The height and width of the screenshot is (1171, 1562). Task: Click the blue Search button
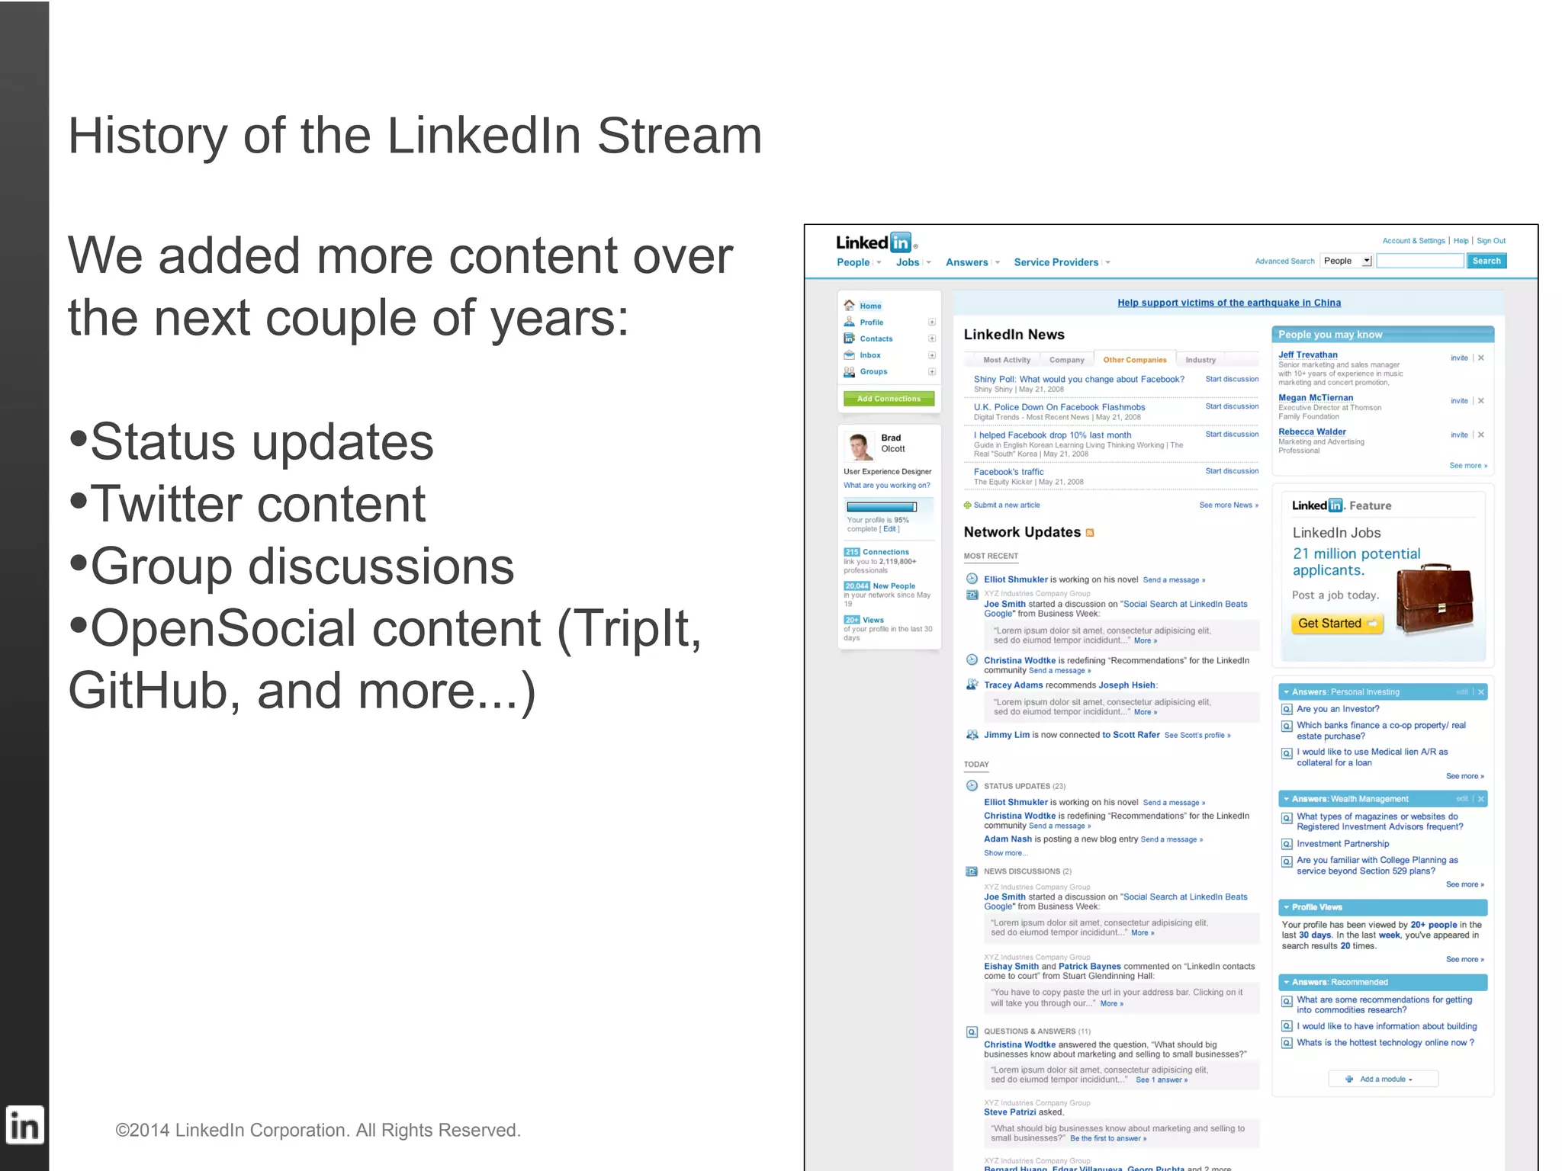coord(1486,261)
